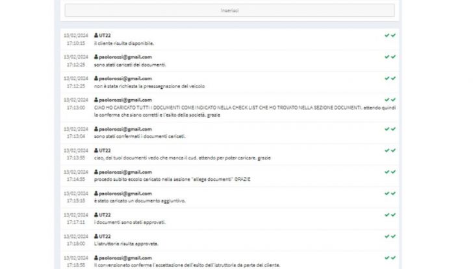This screenshot has width=473, height=269.
Task: Click double checkmark on 'preassegnazione del veicolo' message
Action: point(390,78)
